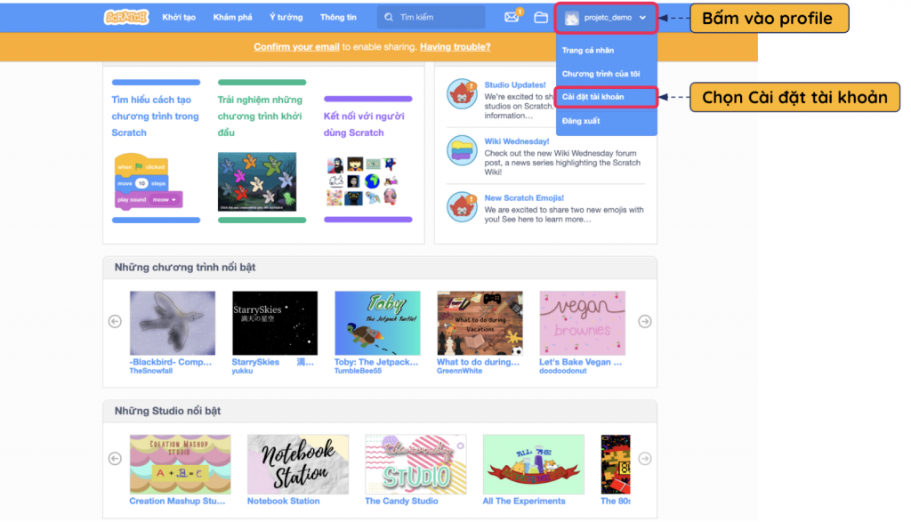The image size is (911, 522).
Task: Open author TumbleBee55 profile
Action: point(358,371)
